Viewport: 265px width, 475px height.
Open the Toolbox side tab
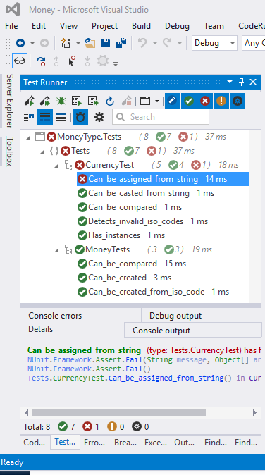[10, 152]
